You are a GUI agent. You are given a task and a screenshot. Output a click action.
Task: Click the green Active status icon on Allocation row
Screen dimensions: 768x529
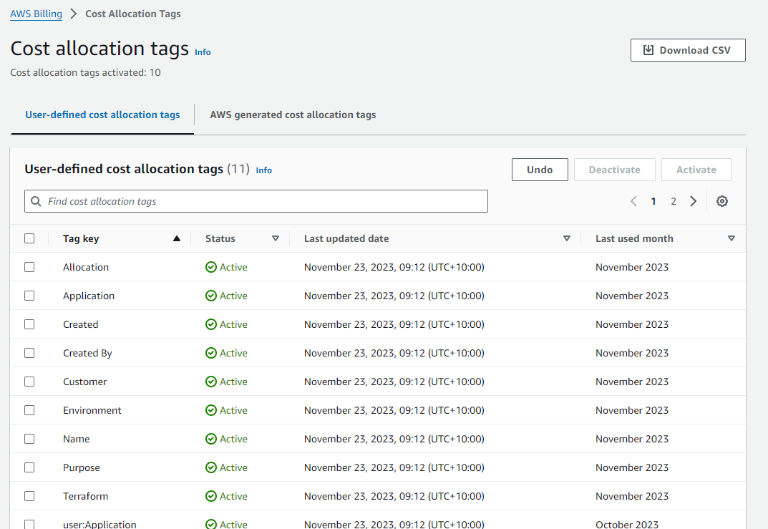[x=210, y=266]
